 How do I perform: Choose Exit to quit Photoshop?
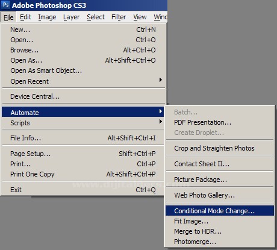click(83, 190)
